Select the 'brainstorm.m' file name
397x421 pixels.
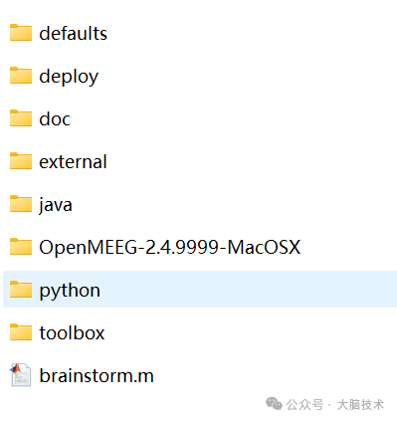tap(97, 376)
